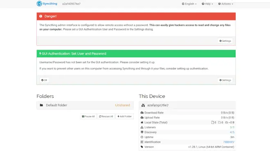Click the Download Rate cloud icon
The width and height of the screenshot is (270, 152).
coord(142,113)
